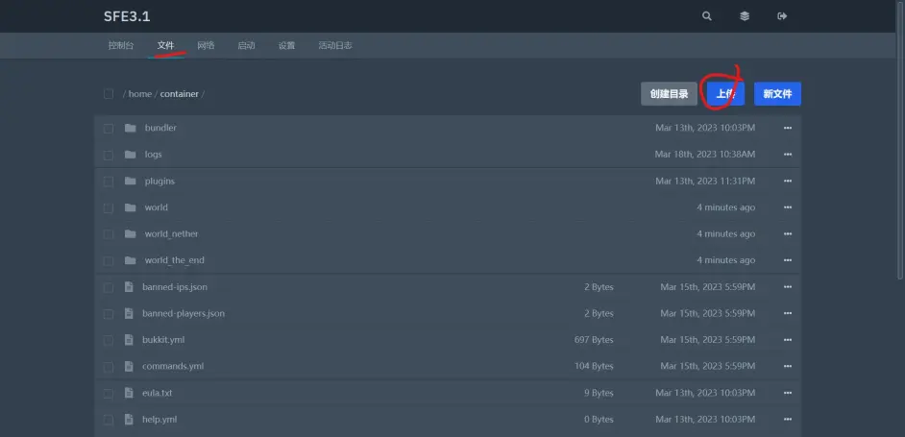Click the sign-out icon in header
The image size is (905, 437).
click(782, 16)
